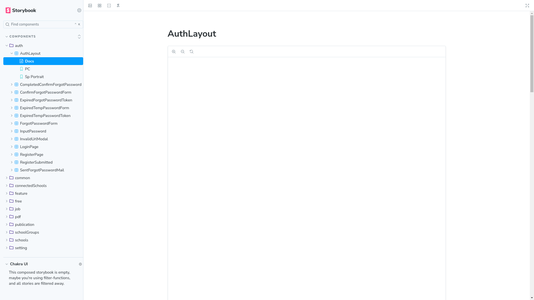Select the Docs page of AuthLayout
Viewport: 534px width, 300px height.
tap(43, 61)
